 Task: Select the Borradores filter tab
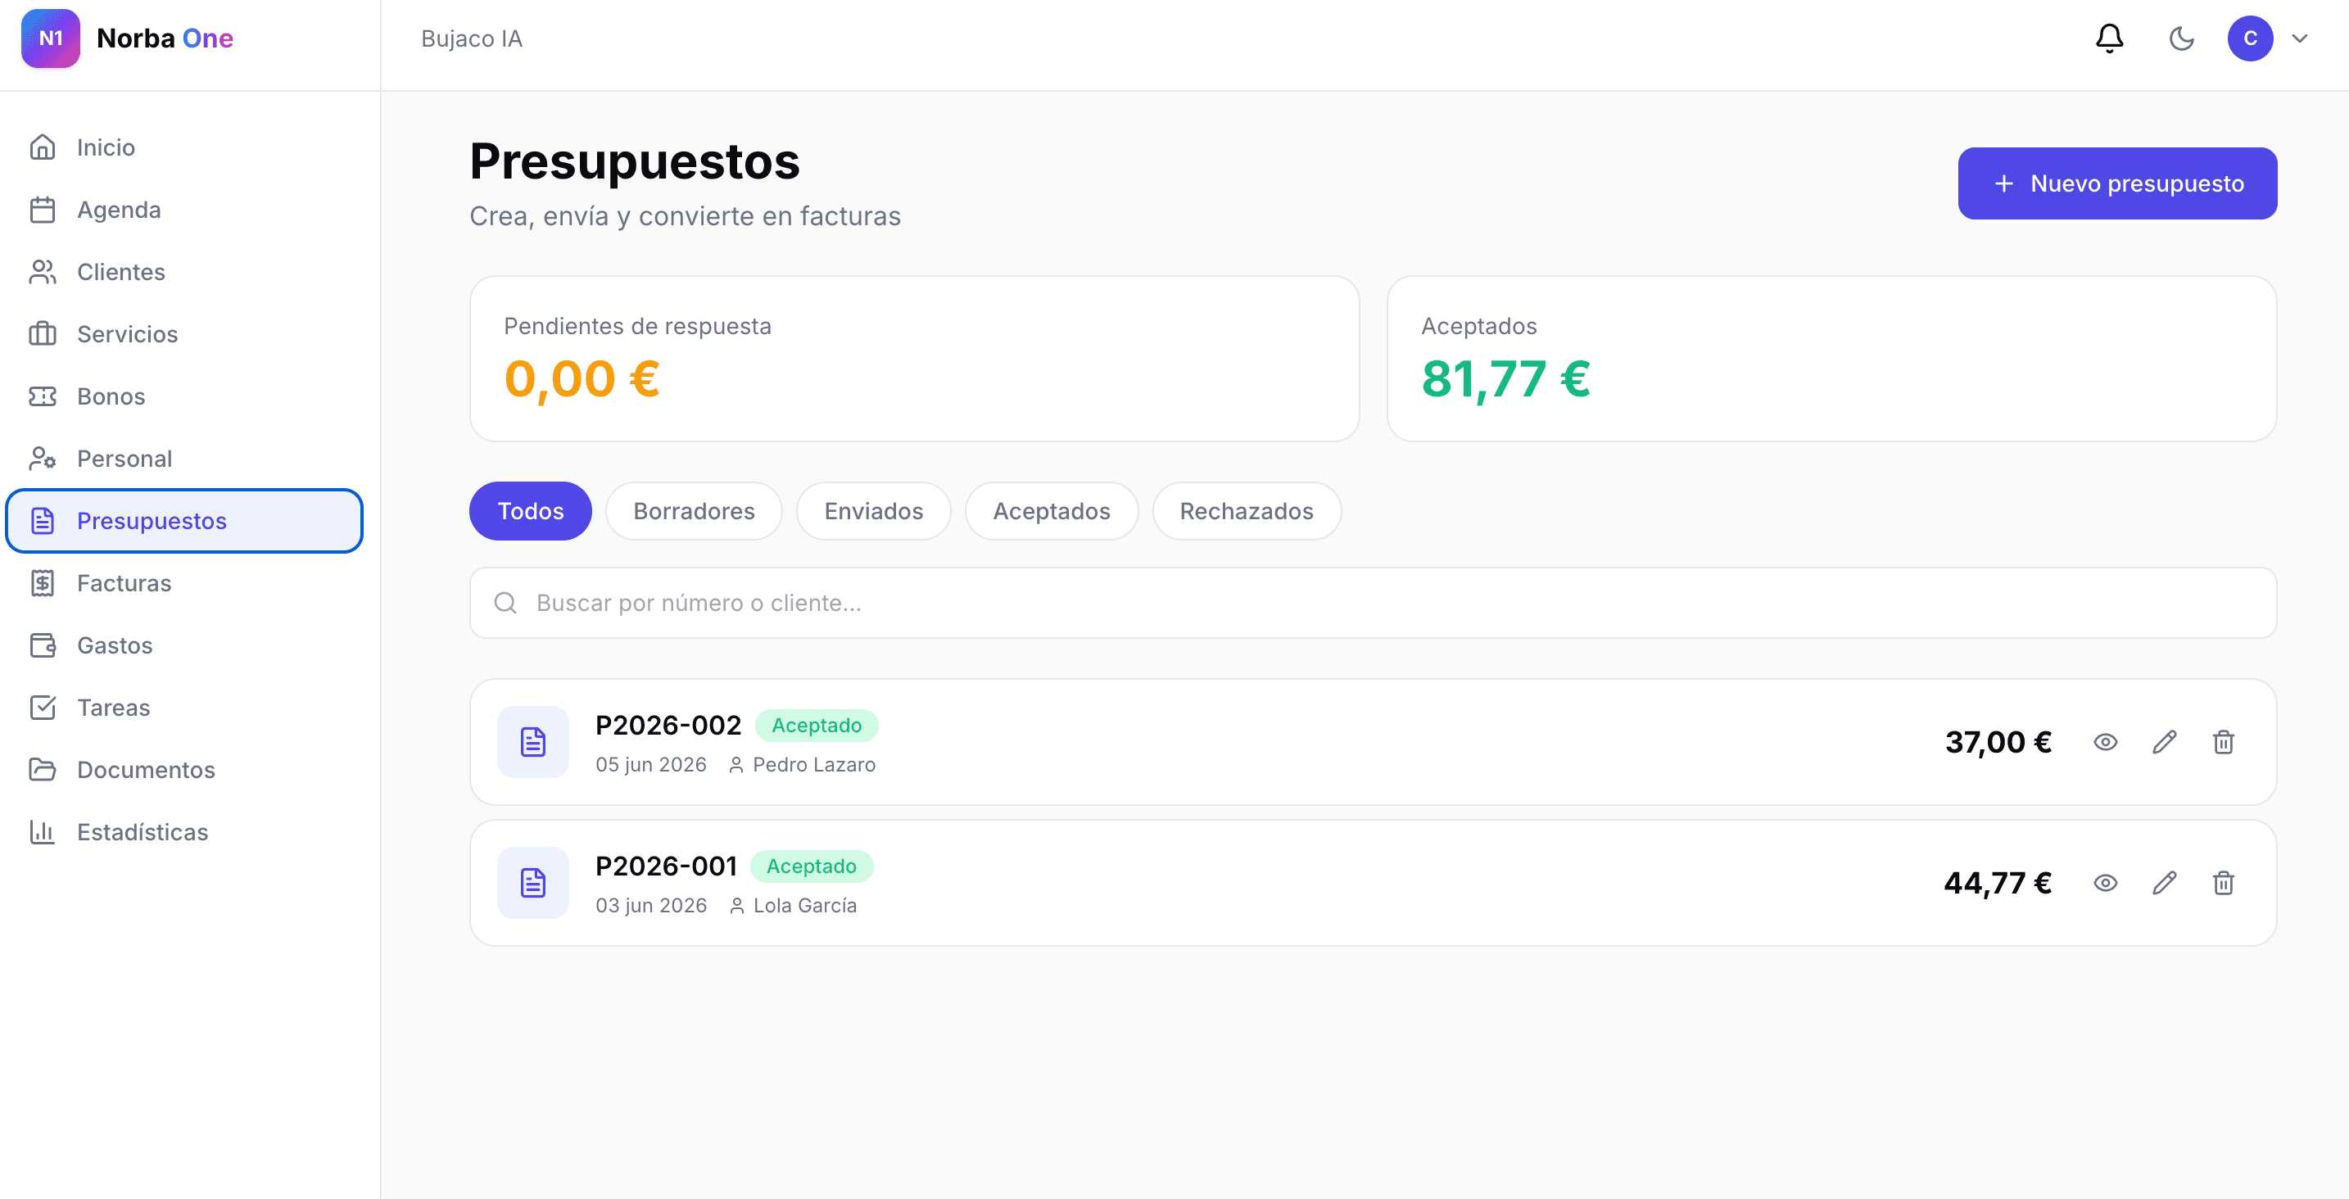(694, 510)
